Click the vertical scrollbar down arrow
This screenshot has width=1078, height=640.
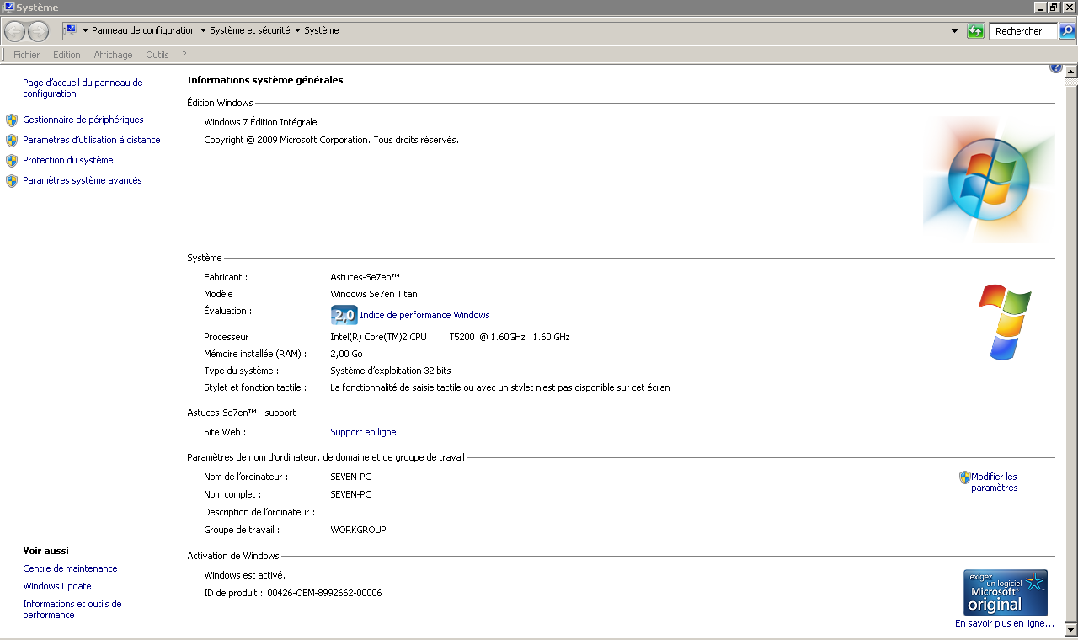pyautogui.click(x=1071, y=630)
